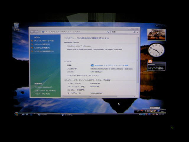Screen dimensions: 189x142
Task: Open the Windows Start orb
Action: (x=17, y=114)
